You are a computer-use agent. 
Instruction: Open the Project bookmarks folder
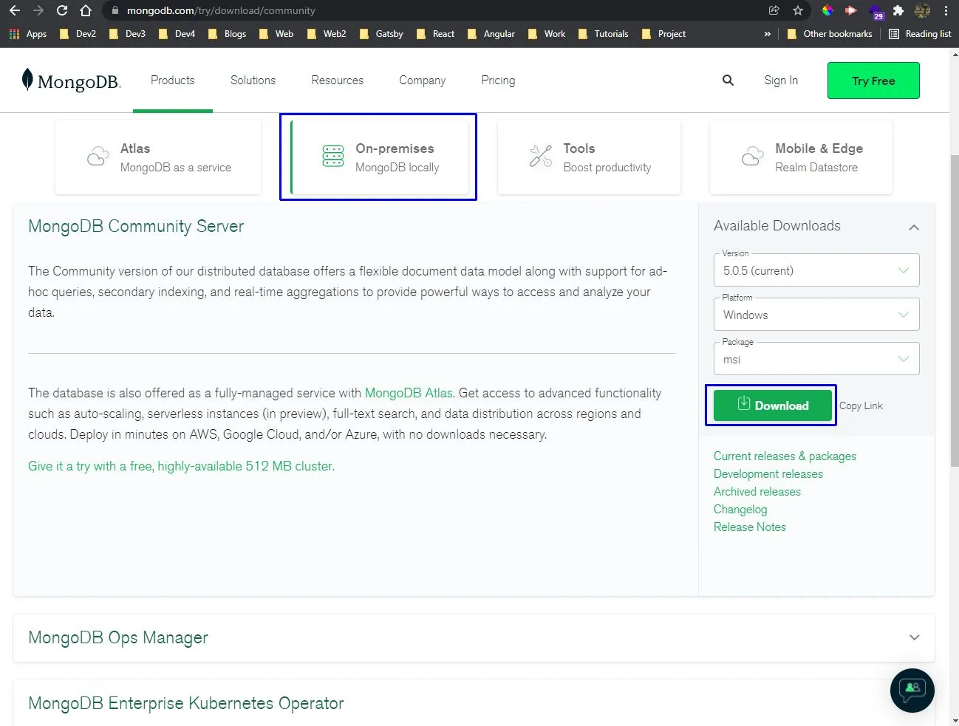pyautogui.click(x=663, y=34)
